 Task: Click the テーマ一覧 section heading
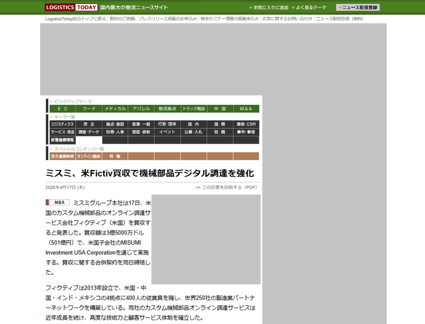coord(63,117)
